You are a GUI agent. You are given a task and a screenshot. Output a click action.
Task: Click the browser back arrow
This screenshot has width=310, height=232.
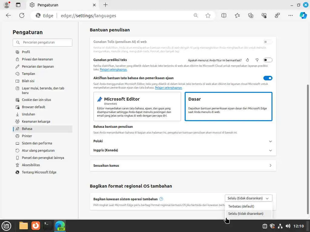8,15
